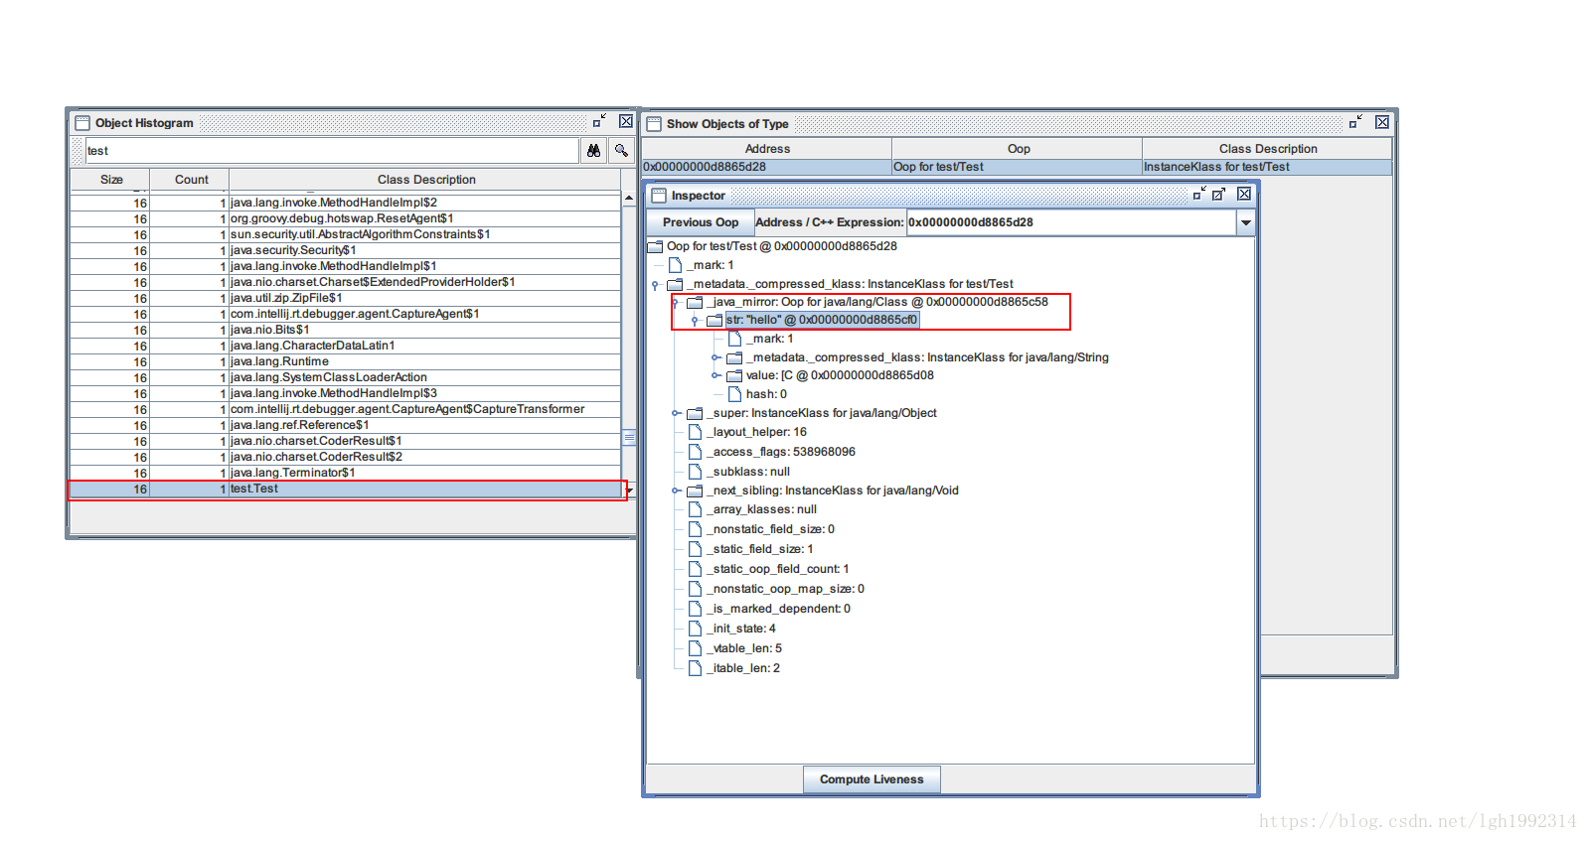Screen dimensions: 1588x841
Task: Iconify the Inspector window
Action: pos(1199,194)
